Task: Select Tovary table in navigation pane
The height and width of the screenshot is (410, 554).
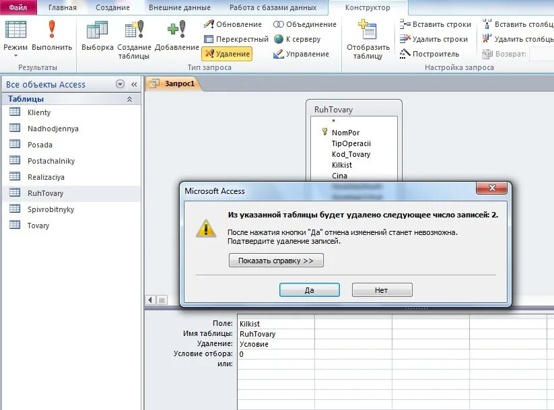Action: point(71,226)
